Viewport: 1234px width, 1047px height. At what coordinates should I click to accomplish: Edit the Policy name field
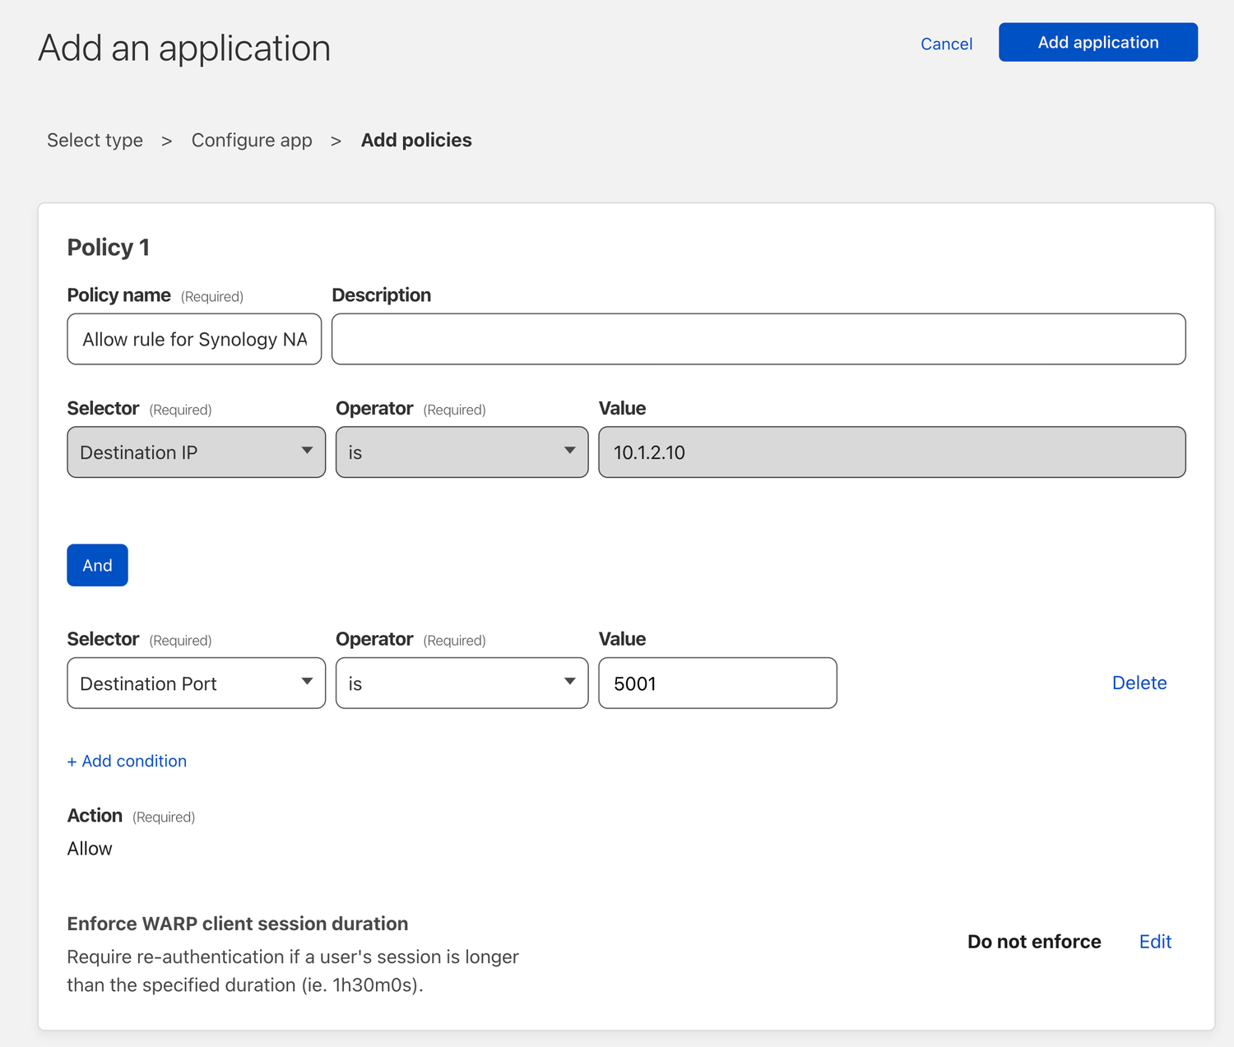pos(194,339)
